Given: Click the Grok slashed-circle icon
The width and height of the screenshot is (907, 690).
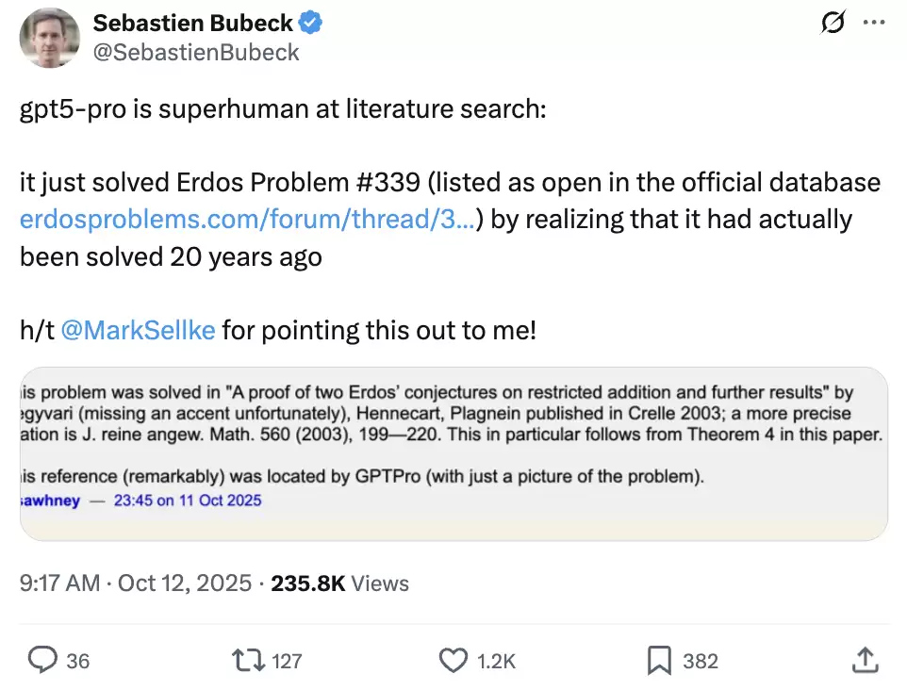Looking at the screenshot, I should click(x=833, y=24).
